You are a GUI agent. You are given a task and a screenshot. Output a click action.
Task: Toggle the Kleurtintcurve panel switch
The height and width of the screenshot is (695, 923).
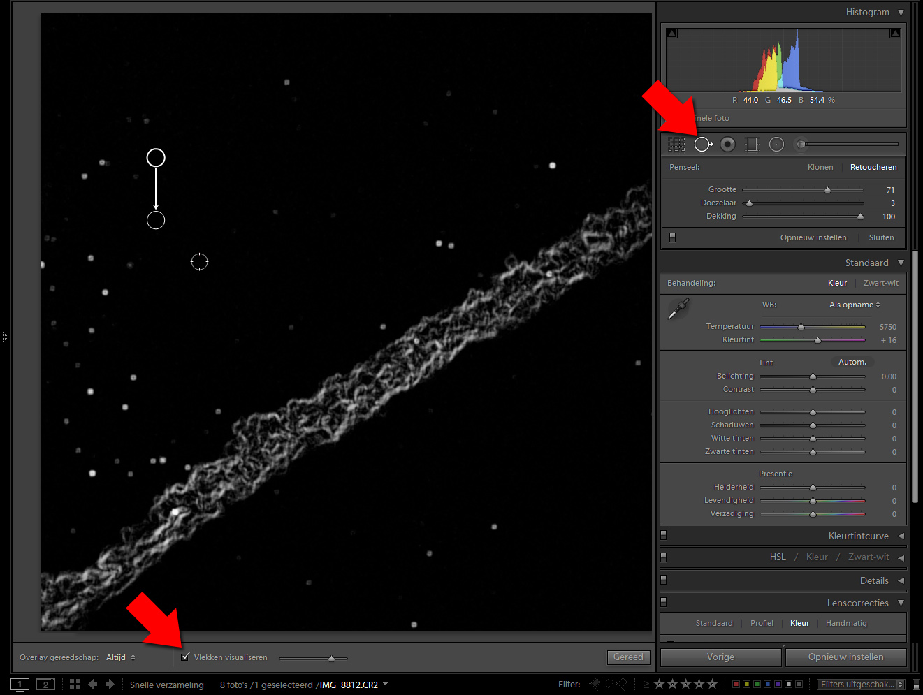point(664,536)
